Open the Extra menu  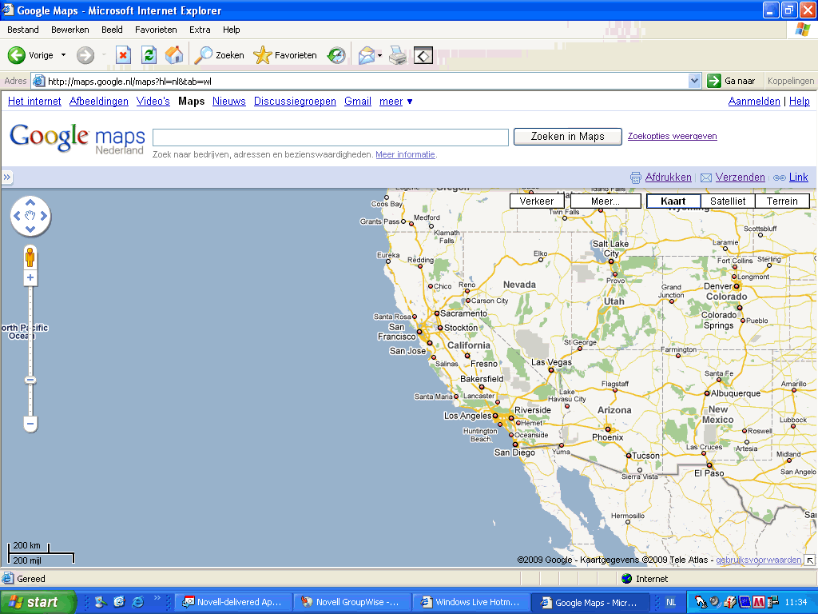coord(200,30)
